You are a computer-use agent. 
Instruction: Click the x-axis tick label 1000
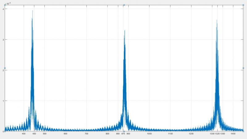pos(149,134)
